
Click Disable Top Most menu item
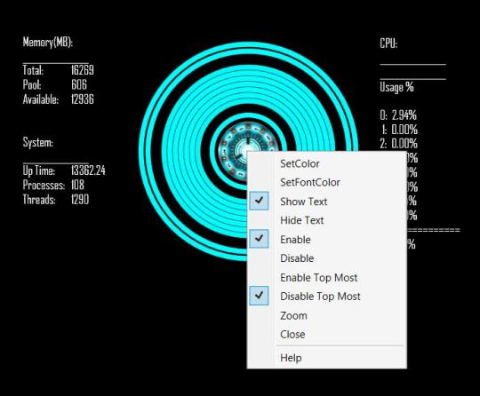326,297
